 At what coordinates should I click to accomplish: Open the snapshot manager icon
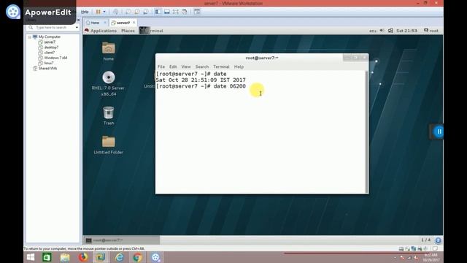146,12
